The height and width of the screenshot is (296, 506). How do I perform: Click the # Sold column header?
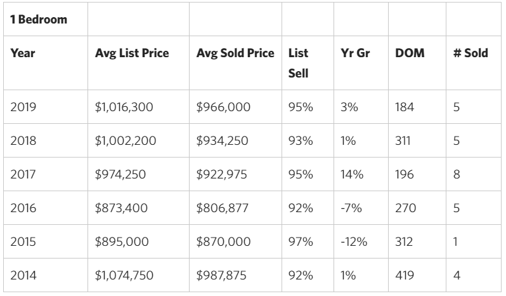(x=470, y=53)
